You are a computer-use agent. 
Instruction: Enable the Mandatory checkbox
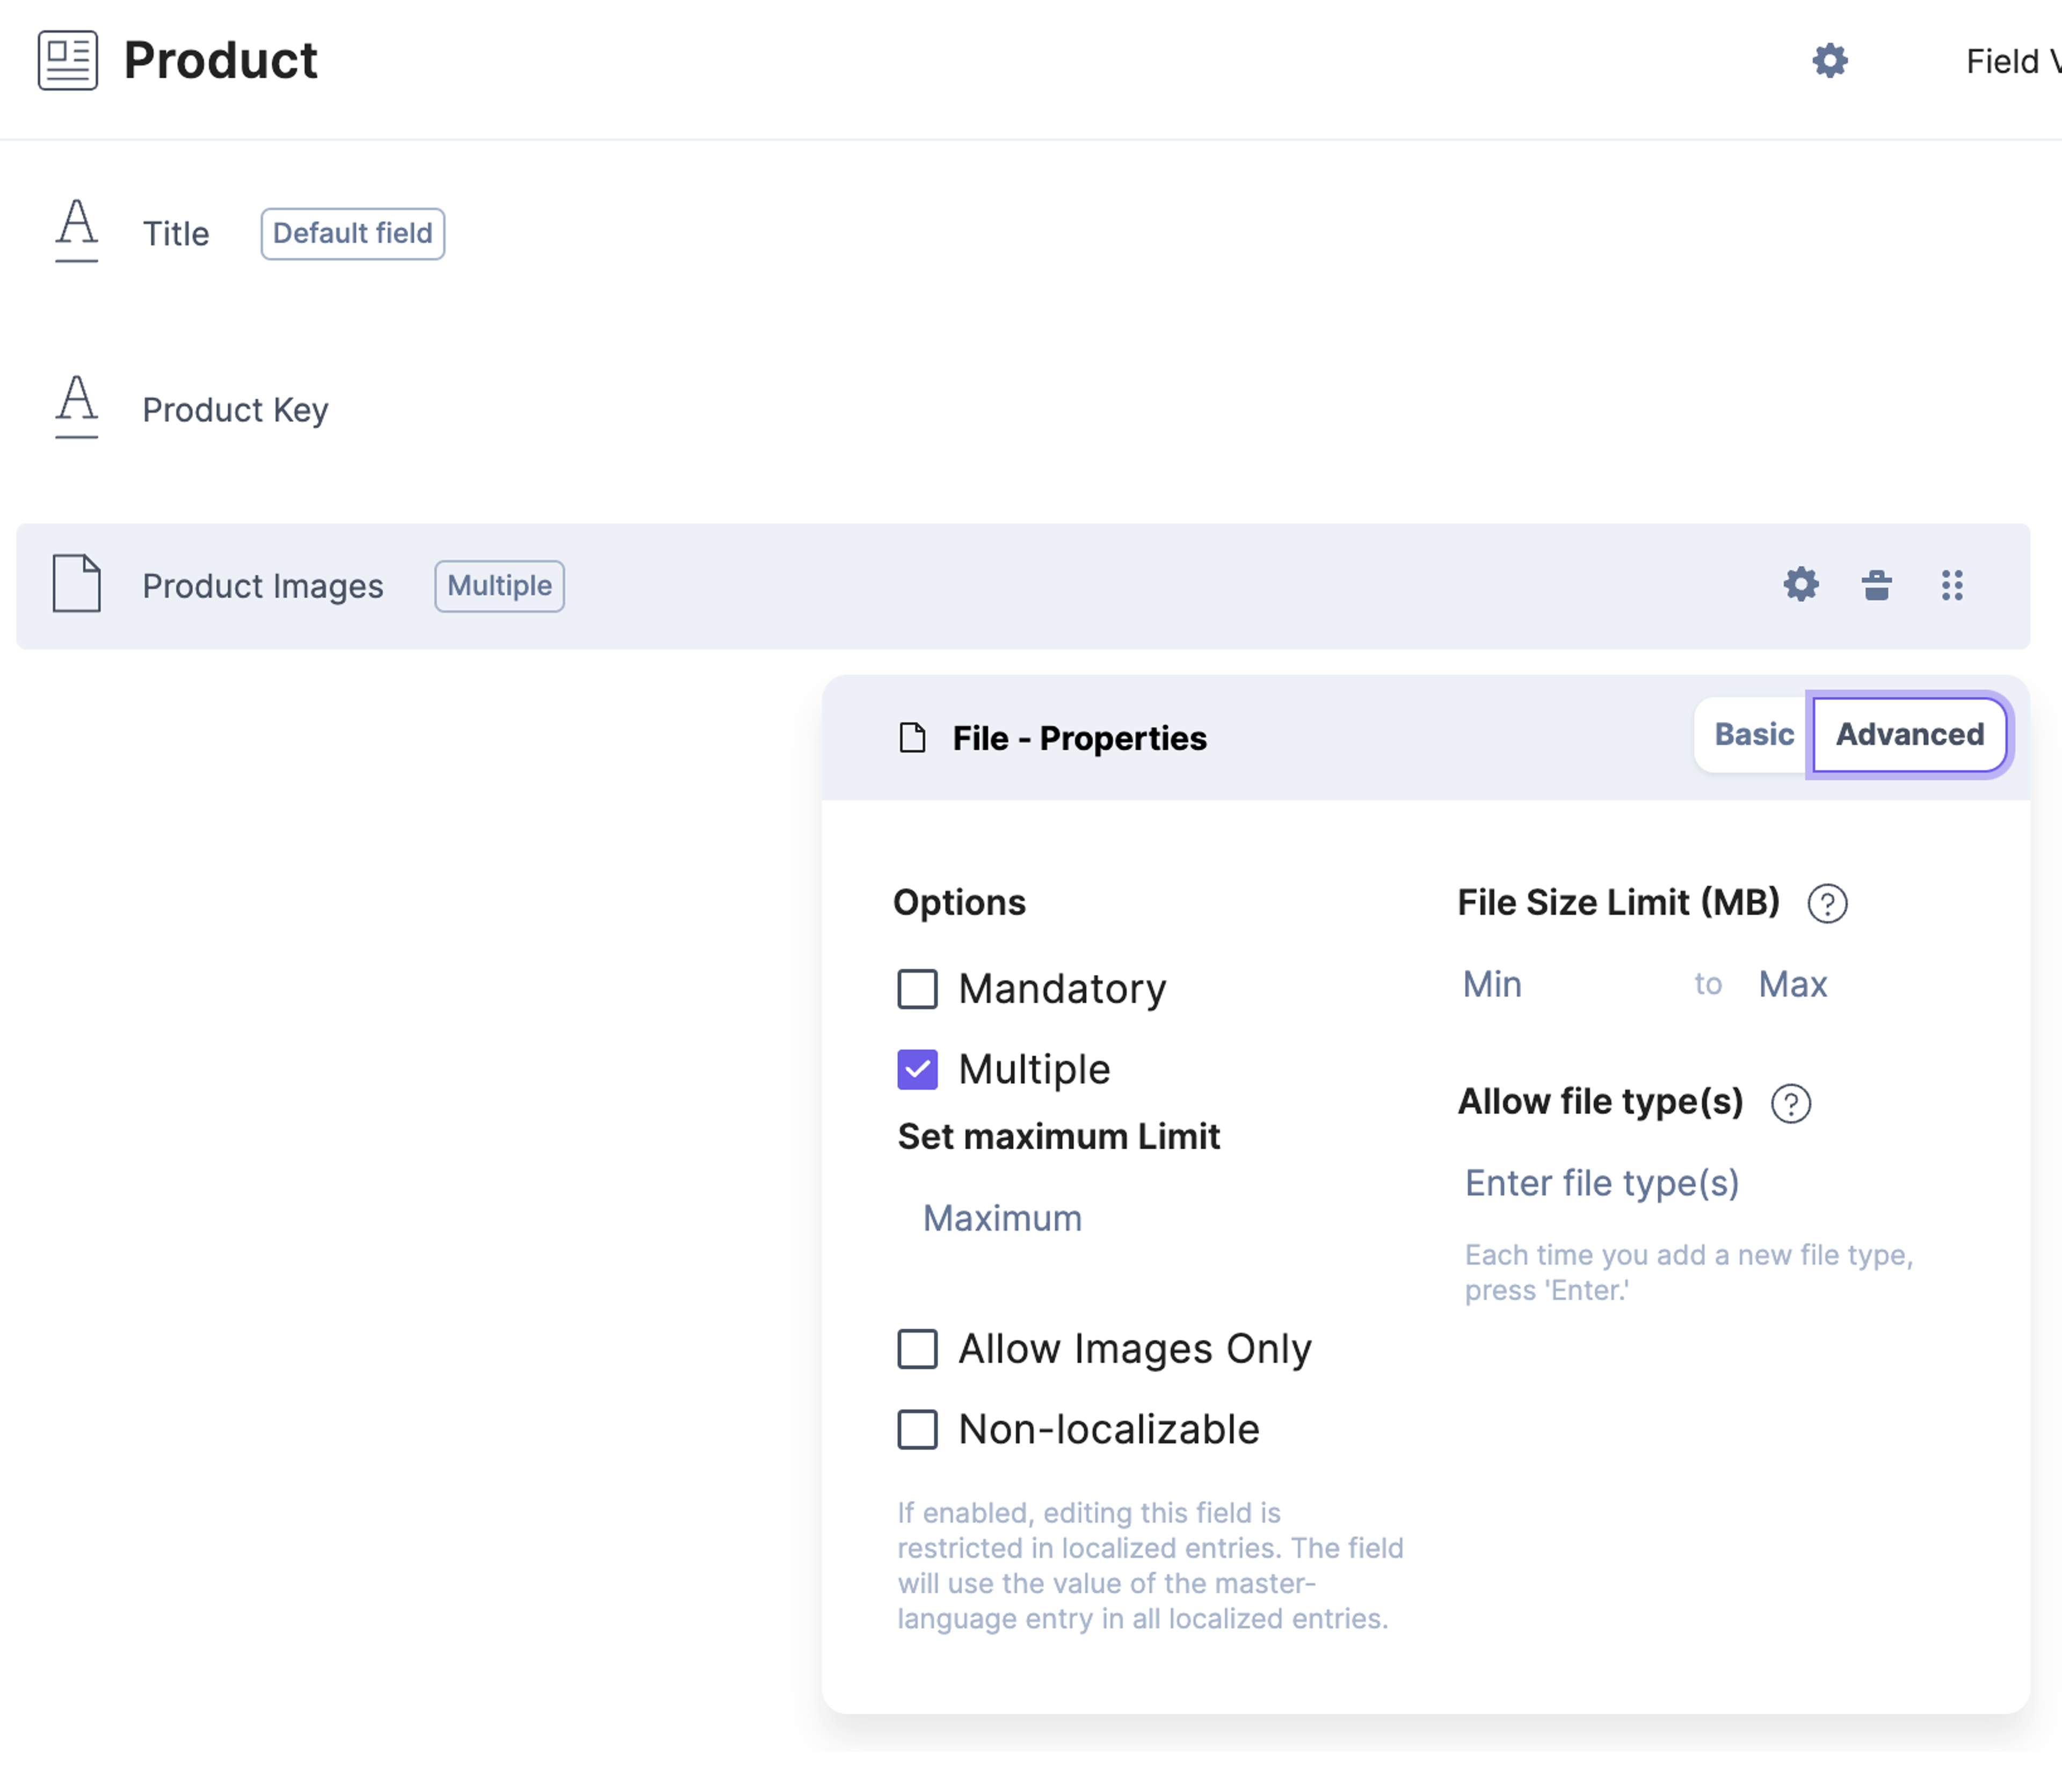[917, 989]
